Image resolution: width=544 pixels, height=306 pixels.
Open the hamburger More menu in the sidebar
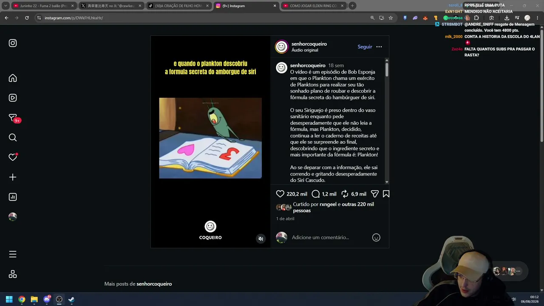pyautogui.click(x=13, y=254)
